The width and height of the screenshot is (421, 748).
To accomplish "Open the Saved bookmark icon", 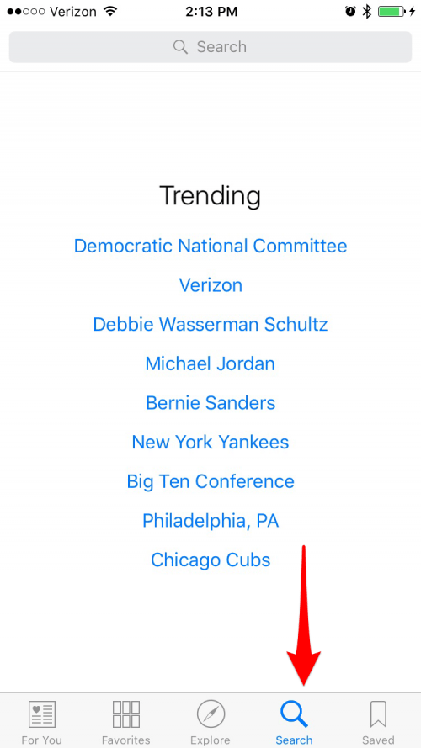I will 378,714.
